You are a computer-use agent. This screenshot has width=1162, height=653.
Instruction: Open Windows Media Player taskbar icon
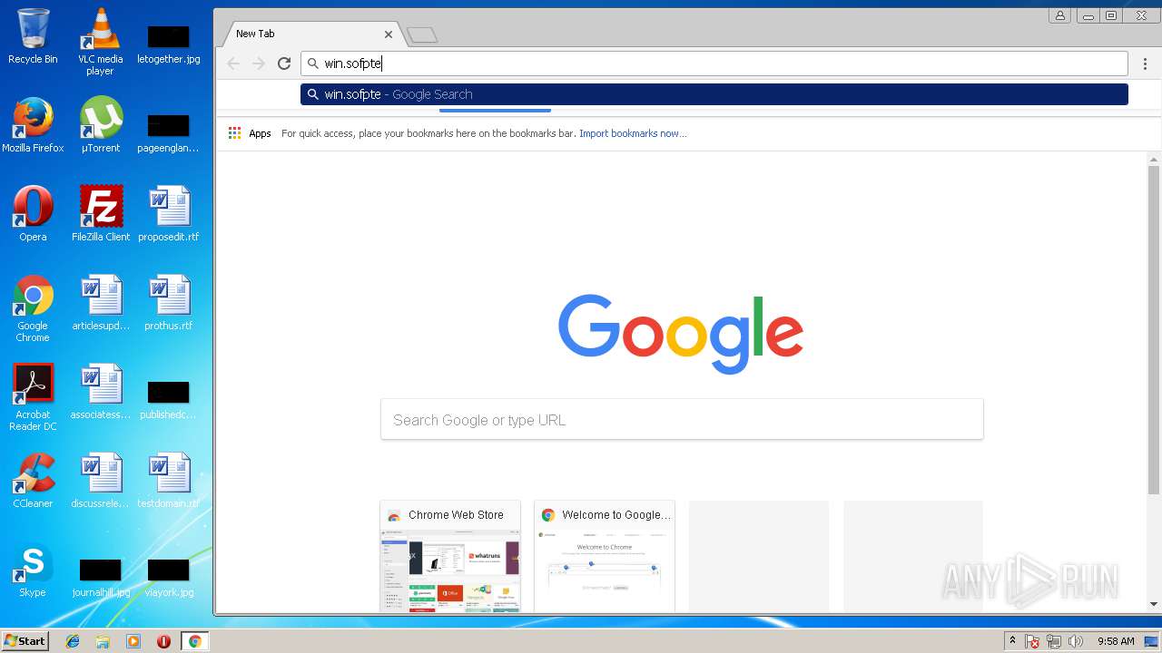(133, 641)
